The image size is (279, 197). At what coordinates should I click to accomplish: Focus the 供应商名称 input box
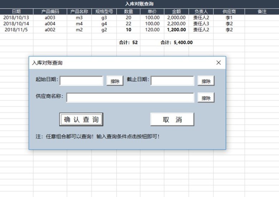(130, 98)
